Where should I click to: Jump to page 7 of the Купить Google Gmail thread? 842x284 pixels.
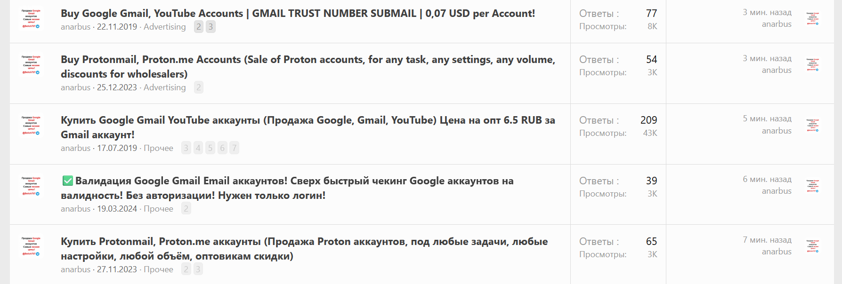click(x=235, y=148)
